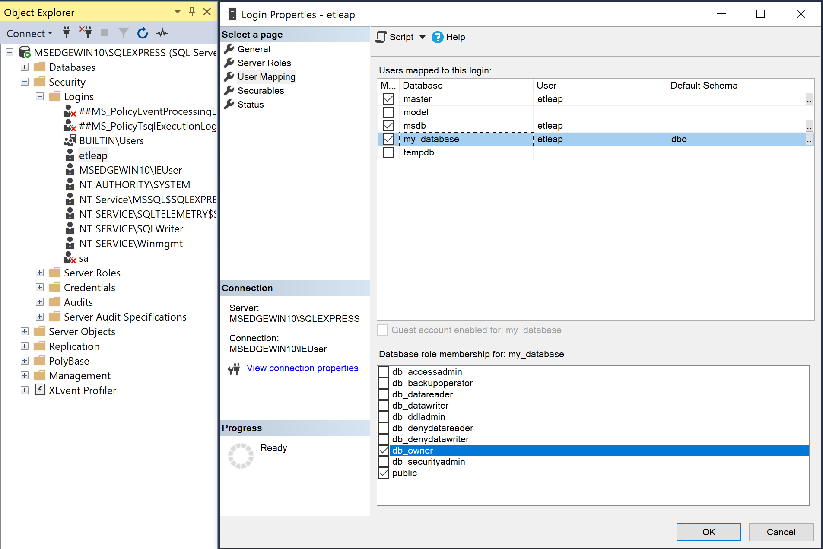Browse default schema for my_database via ellipsis
The image size is (823, 549).
810,139
